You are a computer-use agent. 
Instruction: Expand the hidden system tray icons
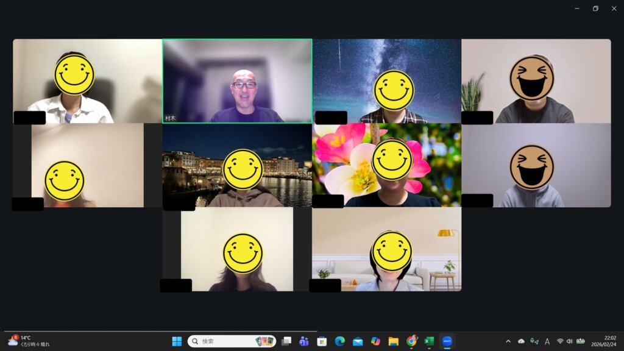point(508,341)
